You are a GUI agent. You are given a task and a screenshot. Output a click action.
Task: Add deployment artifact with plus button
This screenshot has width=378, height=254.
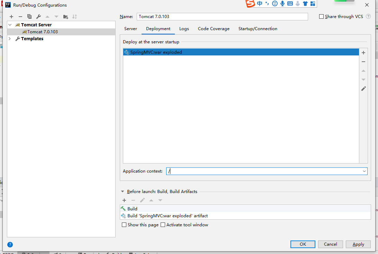[x=363, y=53]
